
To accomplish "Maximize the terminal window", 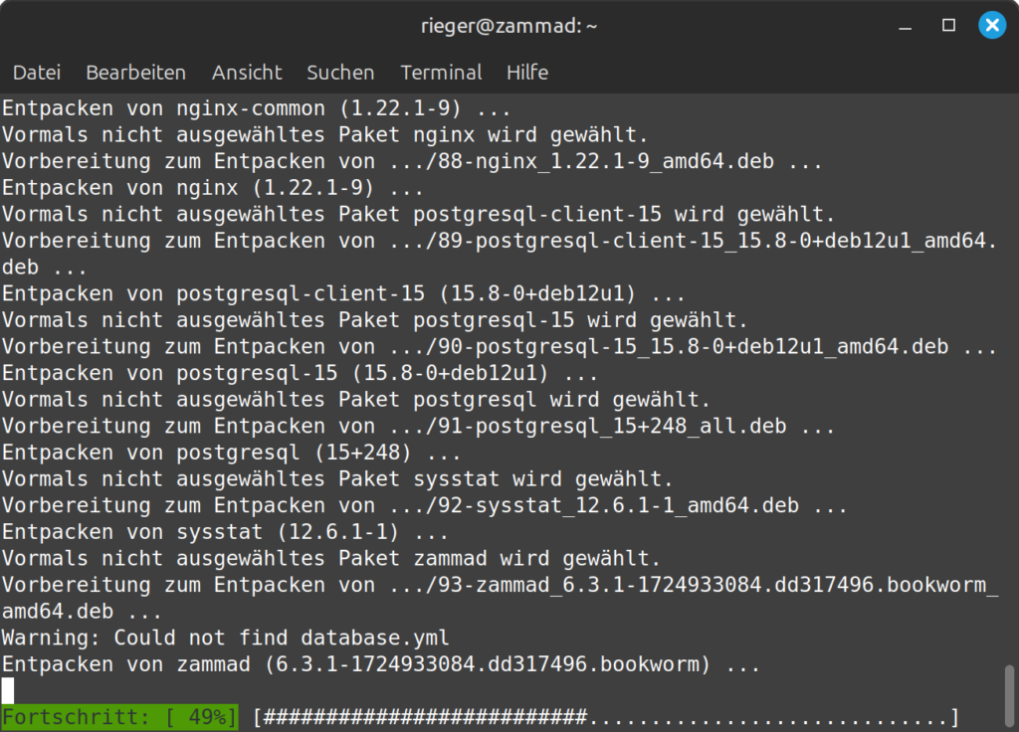I will (x=947, y=25).
